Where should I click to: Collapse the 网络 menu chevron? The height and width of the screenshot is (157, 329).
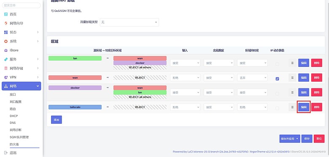38,86
